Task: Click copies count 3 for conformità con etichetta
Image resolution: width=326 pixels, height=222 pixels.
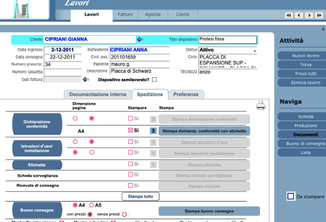Action: coord(153,131)
